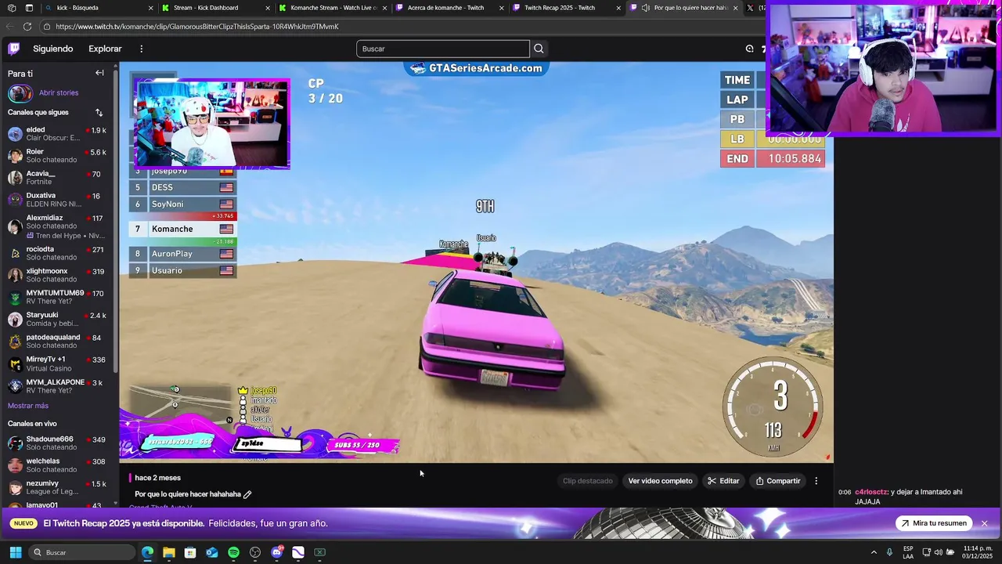Screen dimensions: 1002x564
Task: Open Acavia__ channel in sidebar
Action: click(x=58, y=178)
